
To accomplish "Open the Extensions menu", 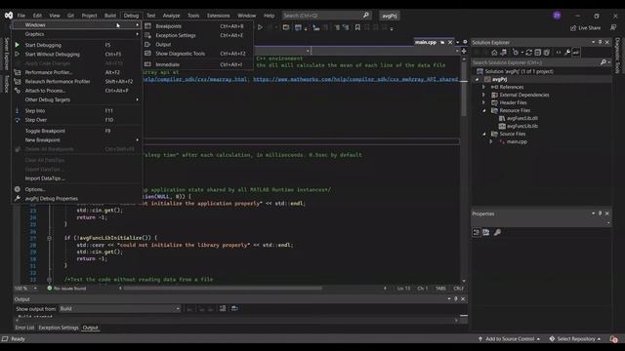I will tap(218, 16).
